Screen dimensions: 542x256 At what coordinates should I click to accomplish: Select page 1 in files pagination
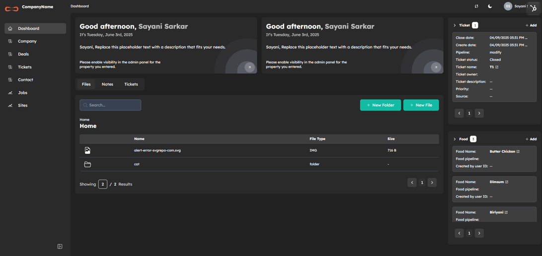(x=422, y=183)
